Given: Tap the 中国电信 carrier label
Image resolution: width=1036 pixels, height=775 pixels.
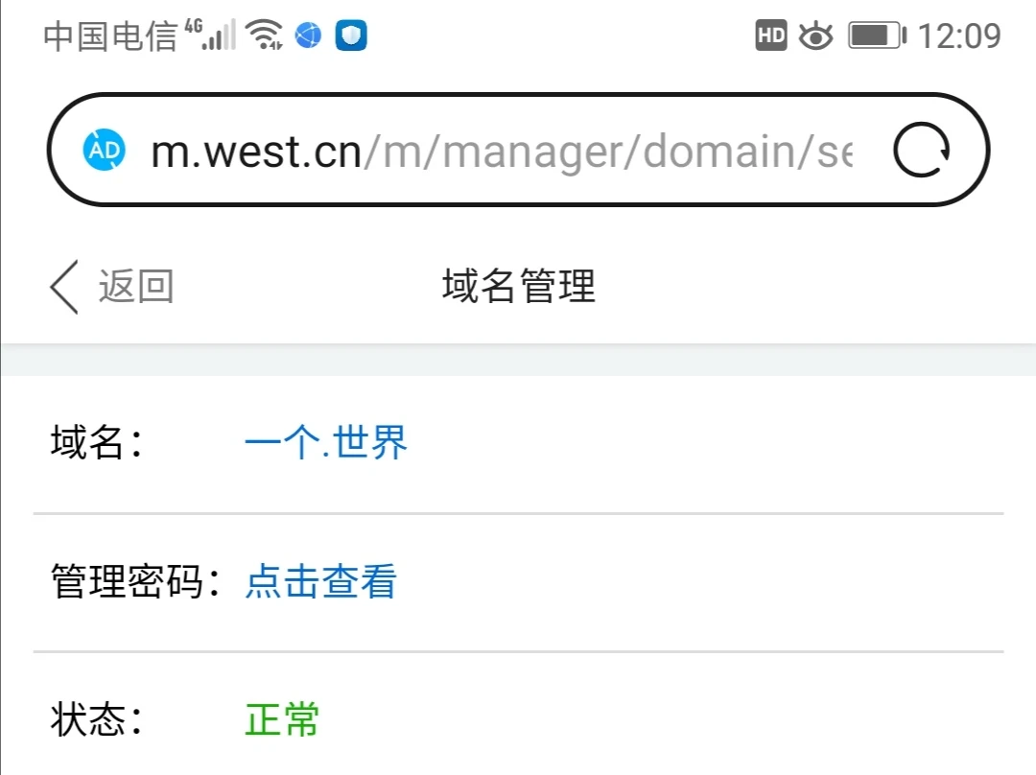Looking at the screenshot, I should (x=110, y=36).
